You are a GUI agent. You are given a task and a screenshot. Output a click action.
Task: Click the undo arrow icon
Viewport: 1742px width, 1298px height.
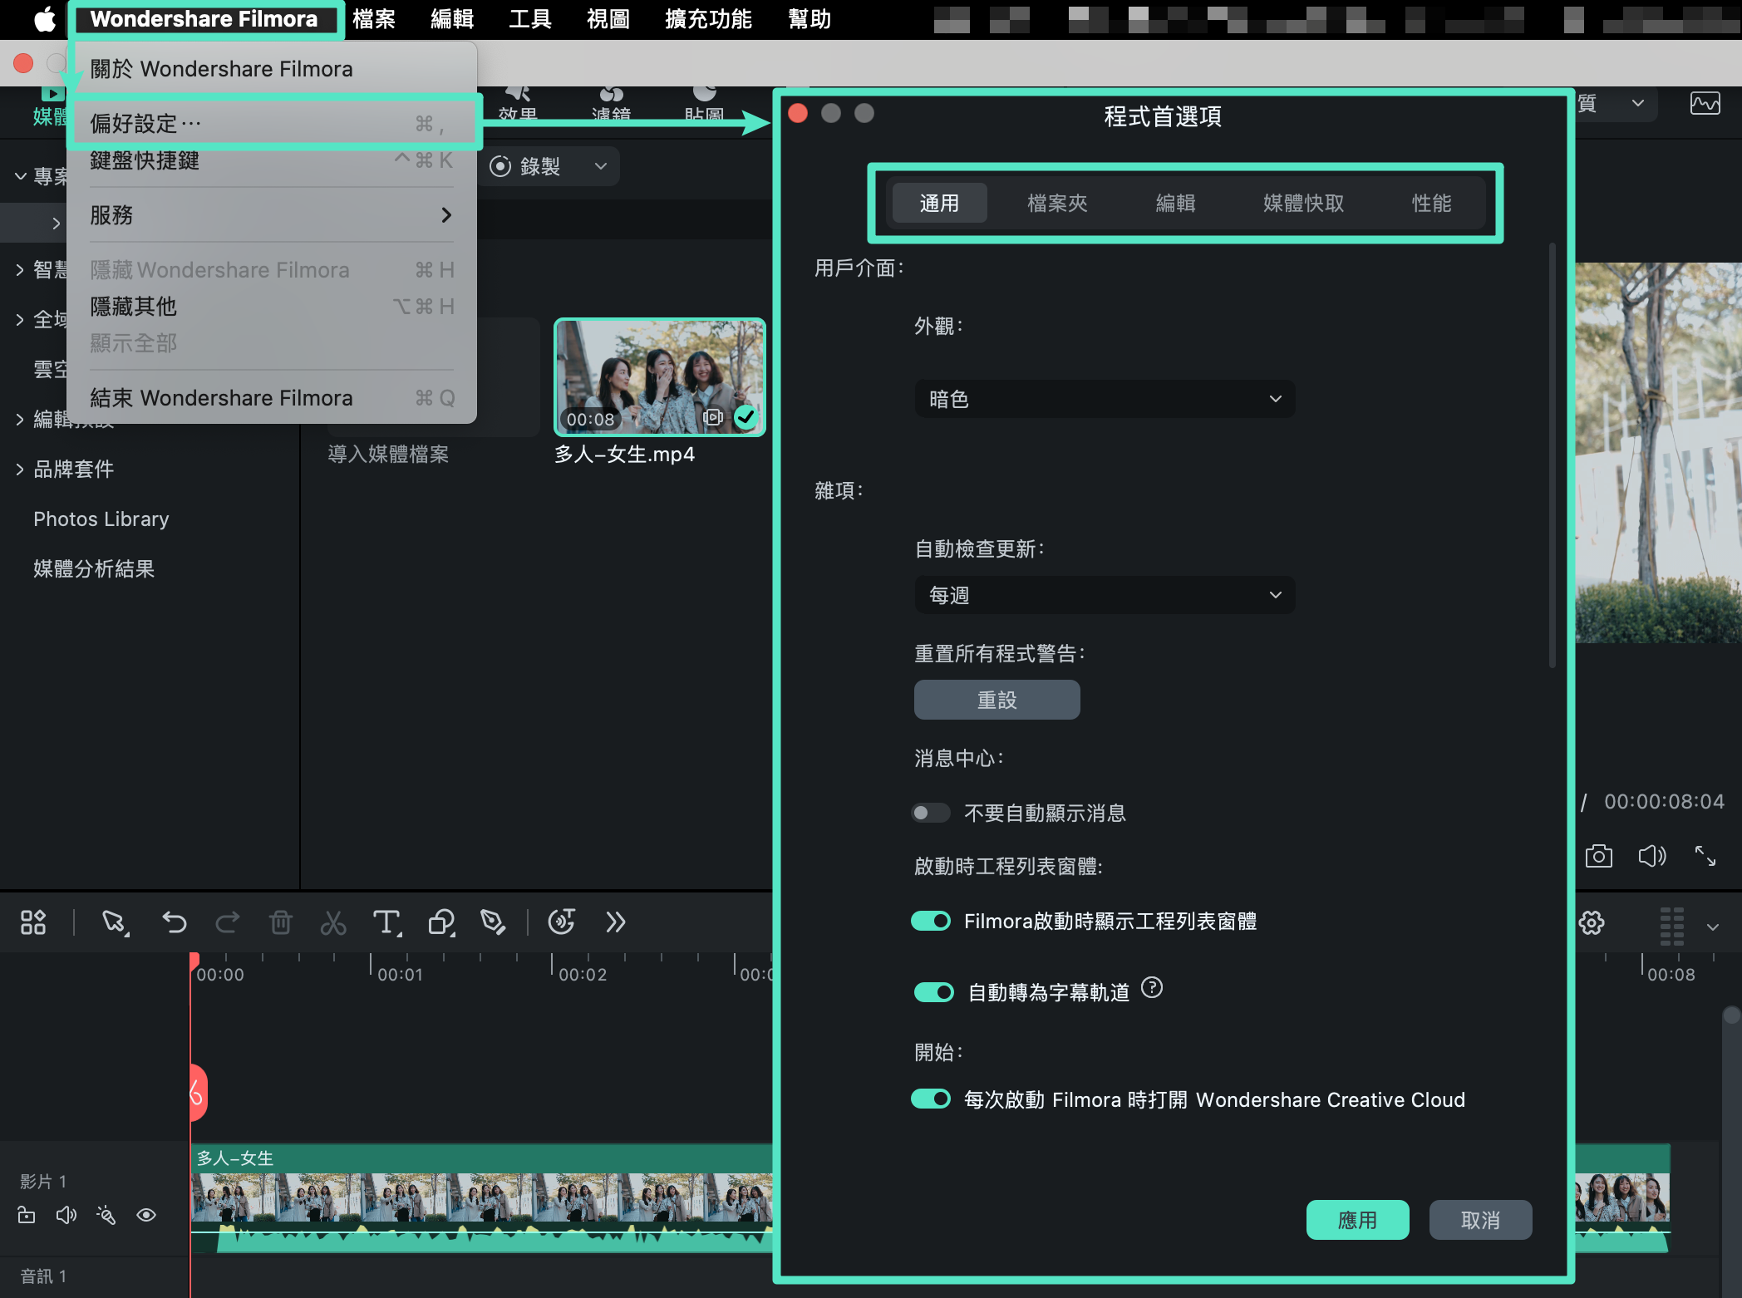click(174, 922)
